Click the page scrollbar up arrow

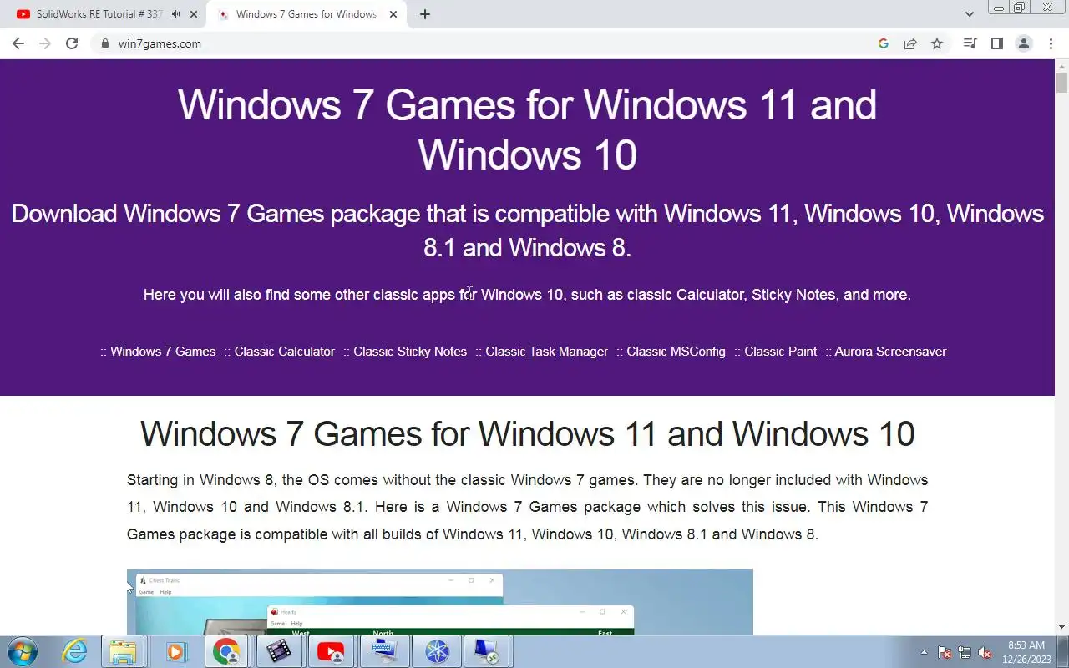point(1061,65)
